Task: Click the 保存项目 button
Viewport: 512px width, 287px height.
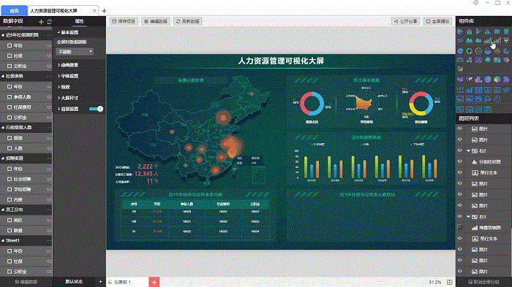Action: 124,21
